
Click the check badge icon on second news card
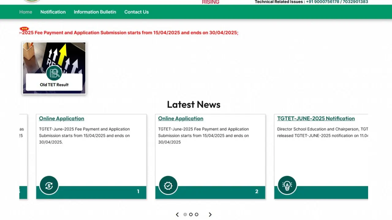pyautogui.click(x=168, y=185)
